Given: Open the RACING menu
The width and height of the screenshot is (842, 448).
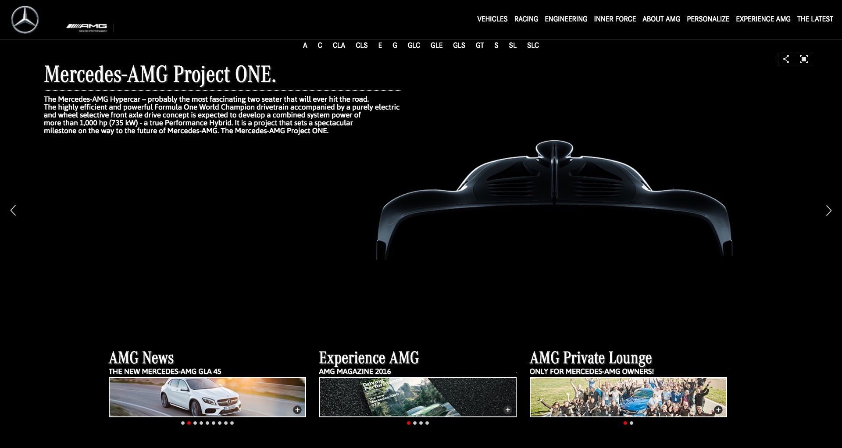Looking at the screenshot, I should tap(526, 19).
